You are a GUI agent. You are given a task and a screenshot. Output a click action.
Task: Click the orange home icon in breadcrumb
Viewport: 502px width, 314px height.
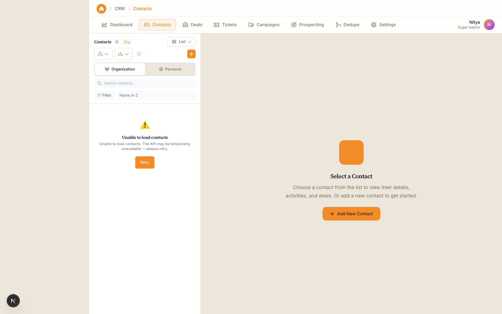[x=101, y=9]
